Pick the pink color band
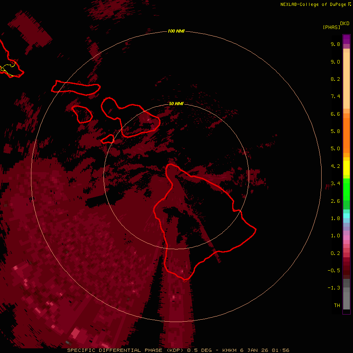This screenshot has width=353, height=353. coord(346,238)
